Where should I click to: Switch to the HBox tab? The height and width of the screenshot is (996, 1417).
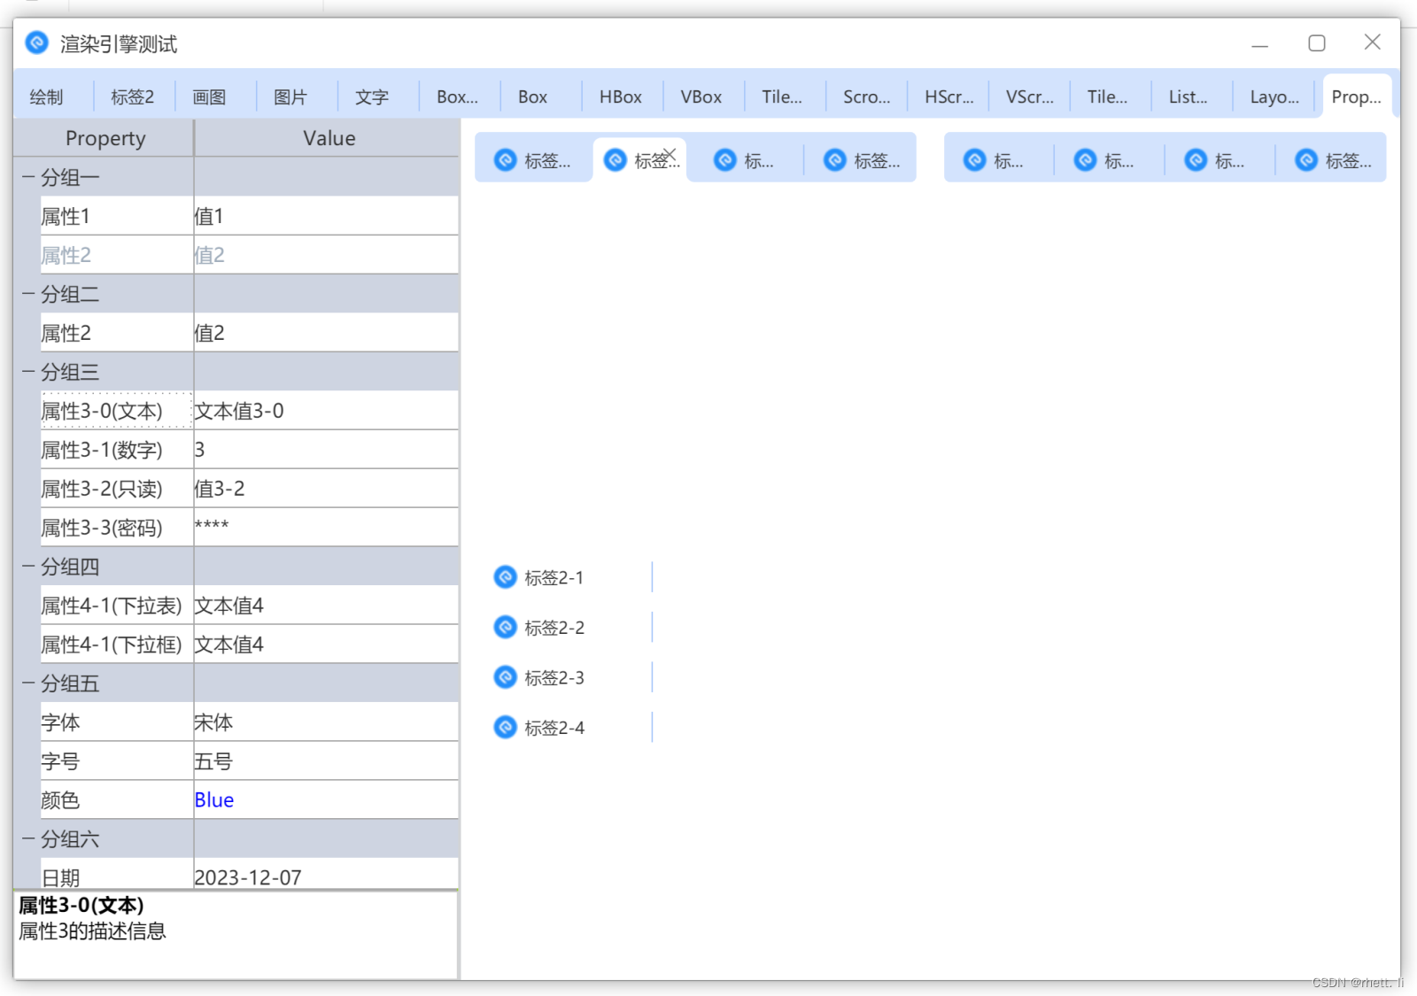pos(621,97)
